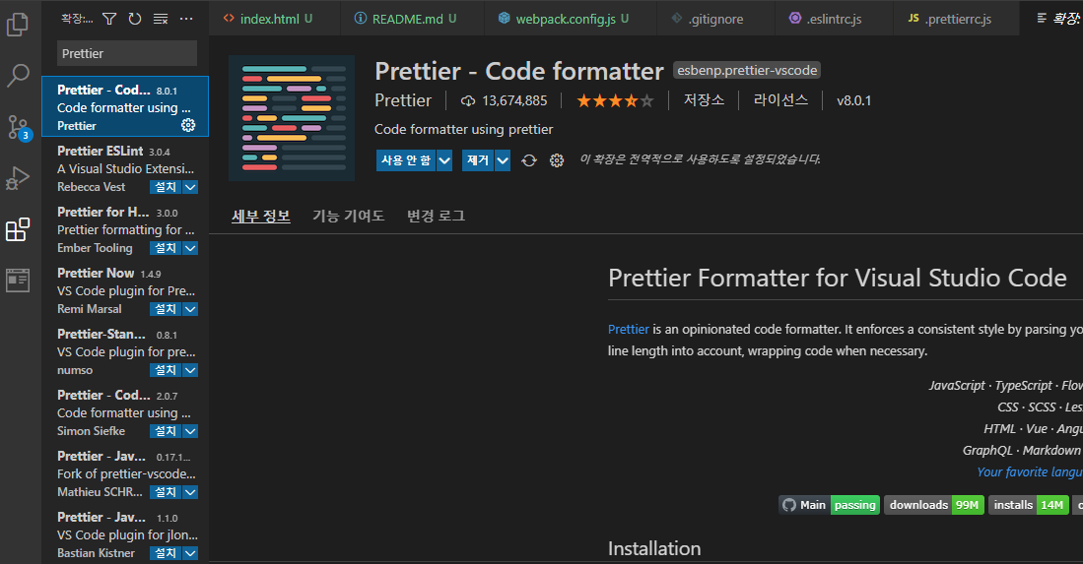The width and height of the screenshot is (1083, 564).
Task: Click the GitHub Main passing badge
Action: [829, 505]
